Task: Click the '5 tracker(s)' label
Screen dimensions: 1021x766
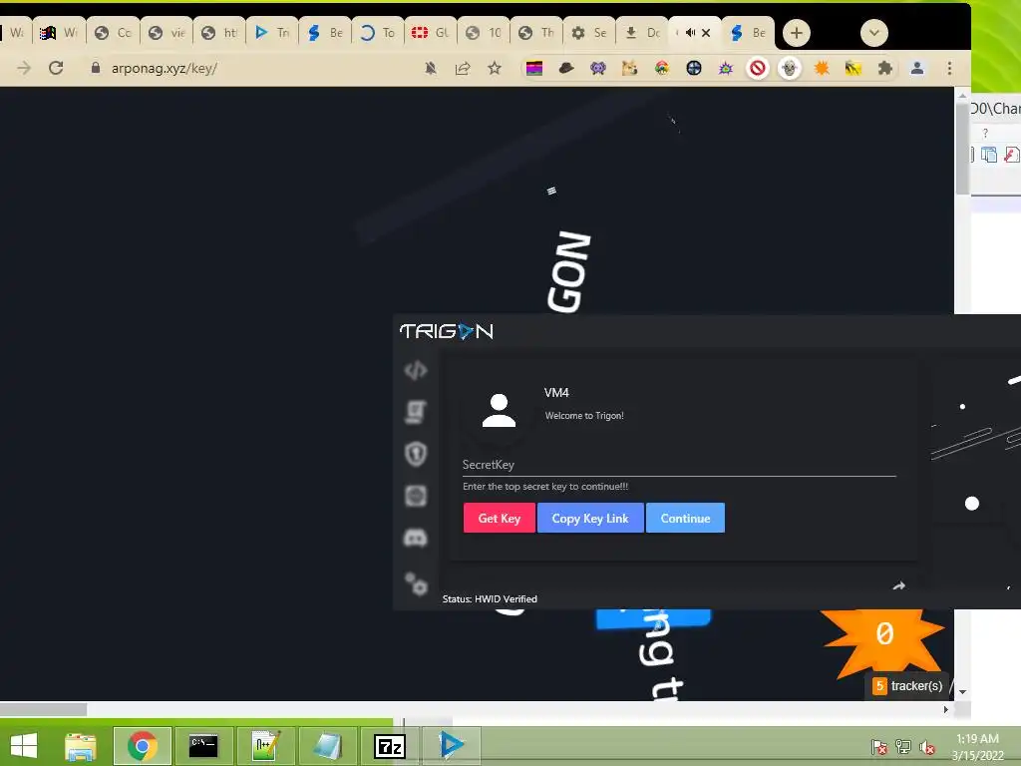Action: click(x=909, y=686)
